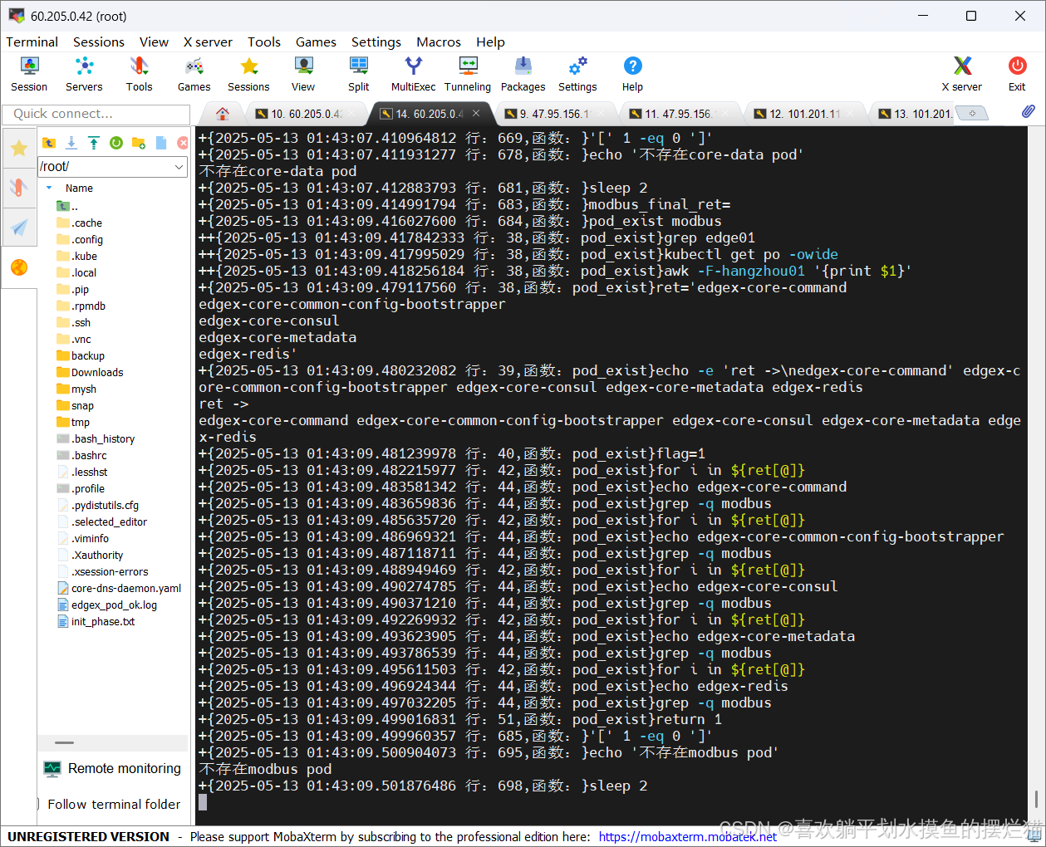Open the X server menu
This screenshot has width=1046, height=847.
pos(208,42)
